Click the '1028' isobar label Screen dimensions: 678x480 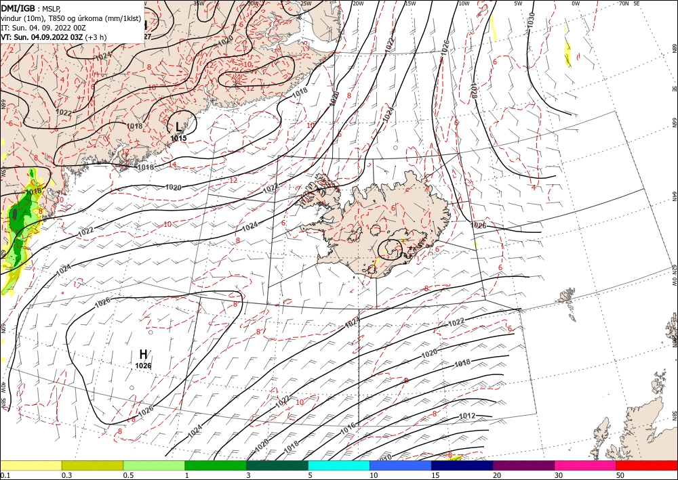point(473,91)
